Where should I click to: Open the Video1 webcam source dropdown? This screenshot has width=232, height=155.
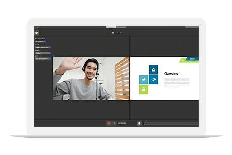coord(43,48)
